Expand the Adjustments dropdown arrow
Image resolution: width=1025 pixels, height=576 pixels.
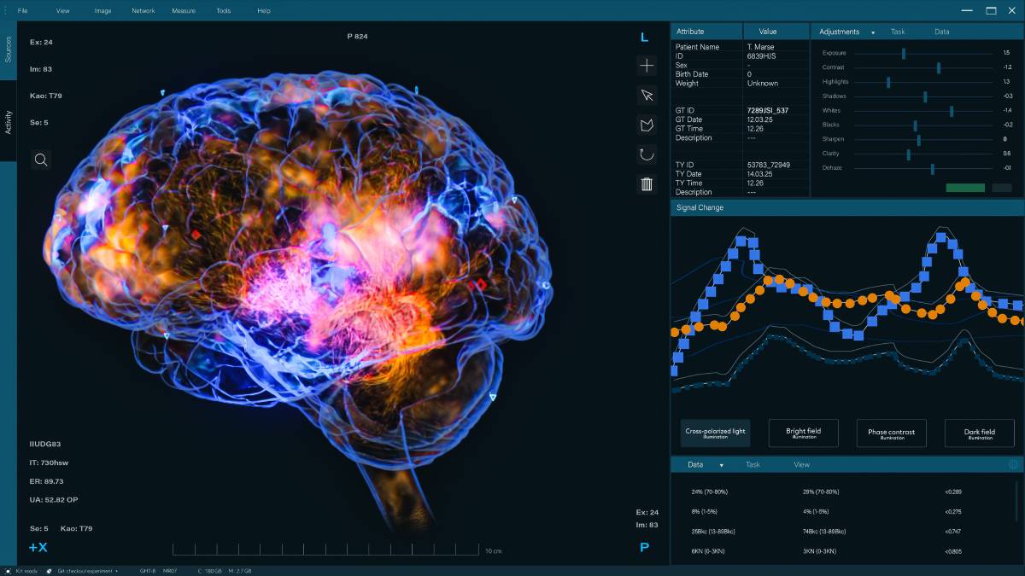pos(873,32)
